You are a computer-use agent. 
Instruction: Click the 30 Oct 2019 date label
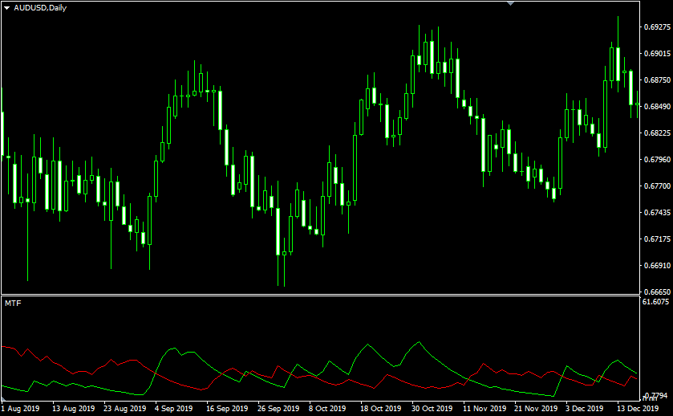pyautogui.click(x=432, y=409)
